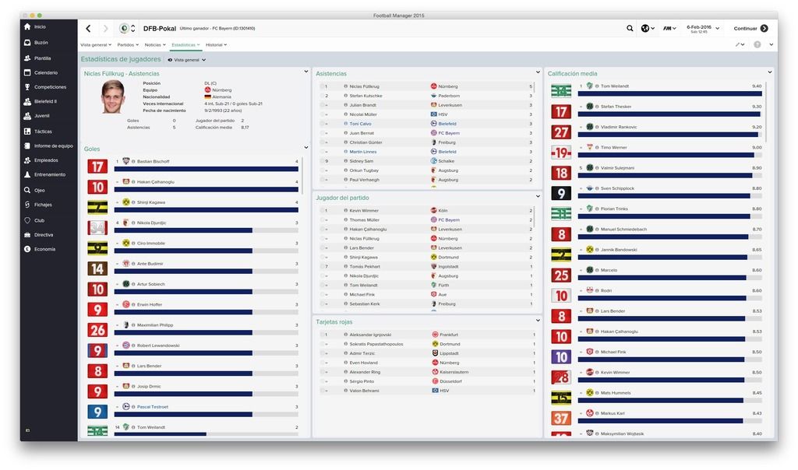The image size is (798, 470).
Task: Open Calificación media panel chevron
Action: (x=769, y=72)
